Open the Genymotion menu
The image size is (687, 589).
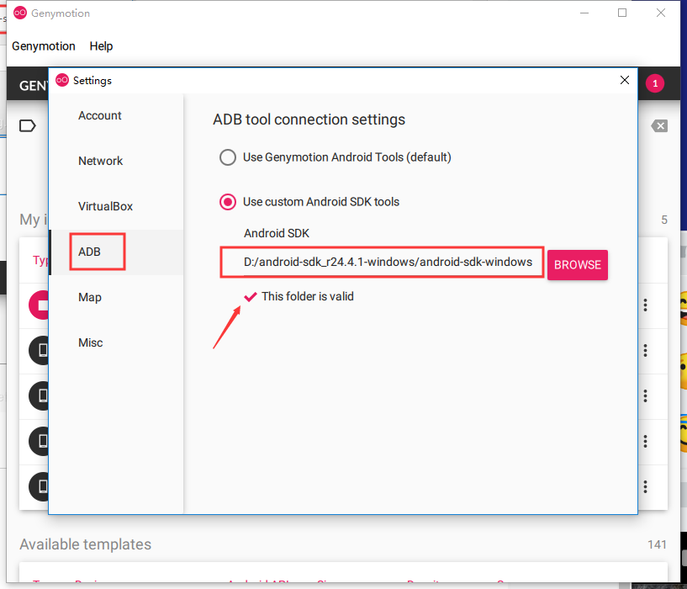43,46
